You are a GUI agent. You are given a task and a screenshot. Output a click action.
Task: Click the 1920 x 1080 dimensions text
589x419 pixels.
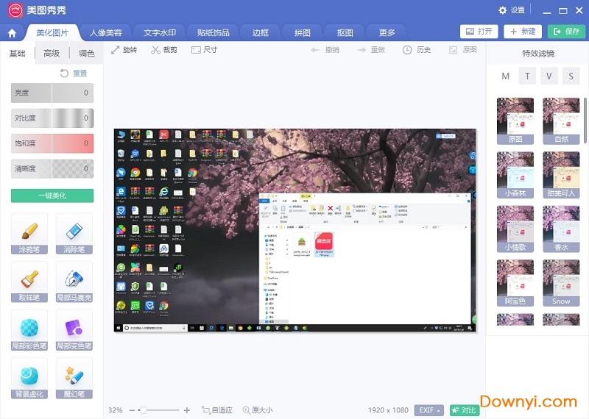[388, 410]
